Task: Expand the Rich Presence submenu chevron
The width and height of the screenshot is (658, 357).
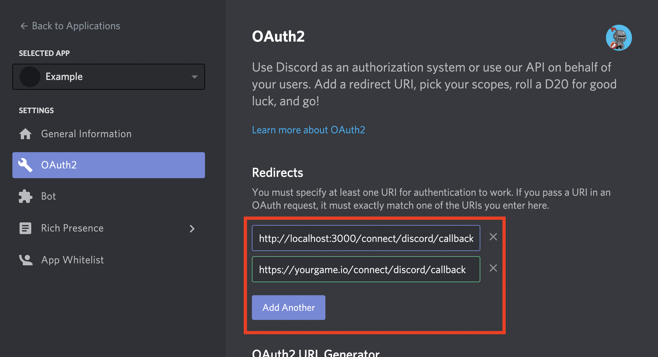Action: [192, 229]
